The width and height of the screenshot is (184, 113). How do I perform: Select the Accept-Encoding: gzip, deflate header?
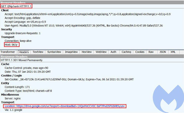point(22,18)
